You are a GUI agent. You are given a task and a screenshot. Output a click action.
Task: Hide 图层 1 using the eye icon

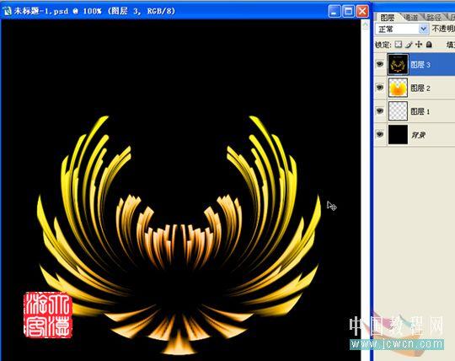click(380, 110)
